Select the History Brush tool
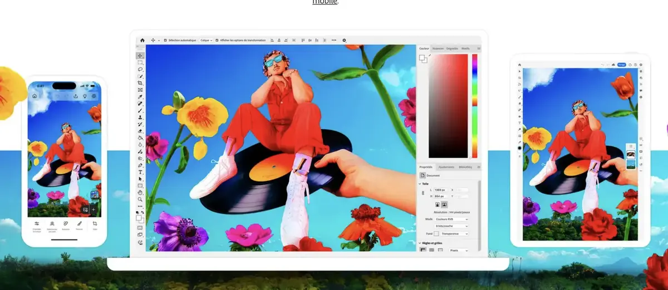Screen dimensions: 668x290 click(140, 124)
